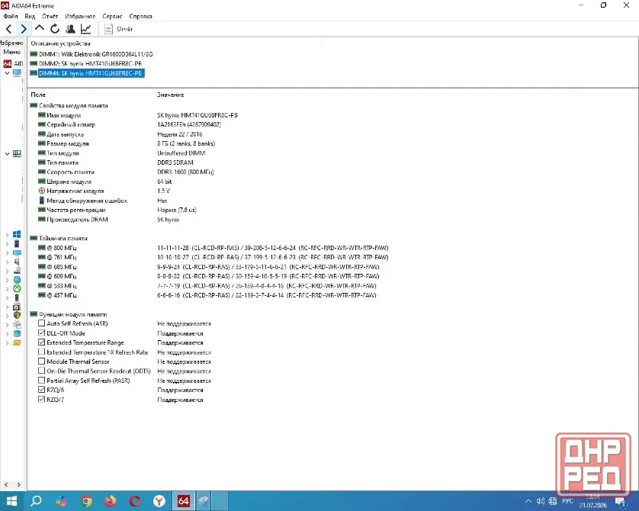The image size is (639, 511).
Task: Toggle Partial Array Self Refresh (PASR) checkbox
Action: [42, 380]
